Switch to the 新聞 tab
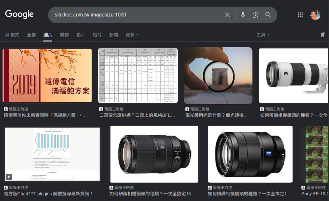The height and width of the screenshot is (201, 329). tap(114, 35)
